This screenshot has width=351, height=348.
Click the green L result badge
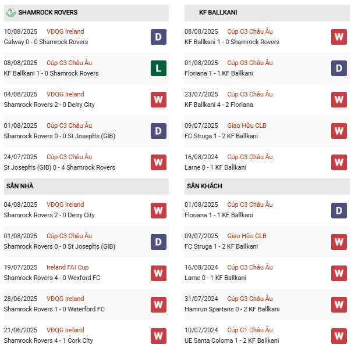click(158, 68)
